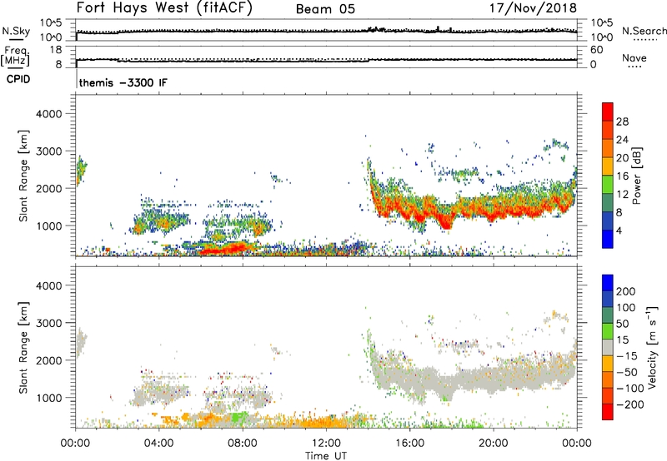Screen dimensions: 667x461
Task: Click the 'Velocity [m s-1]' color bar title
Action: click(x=652, y=347)
